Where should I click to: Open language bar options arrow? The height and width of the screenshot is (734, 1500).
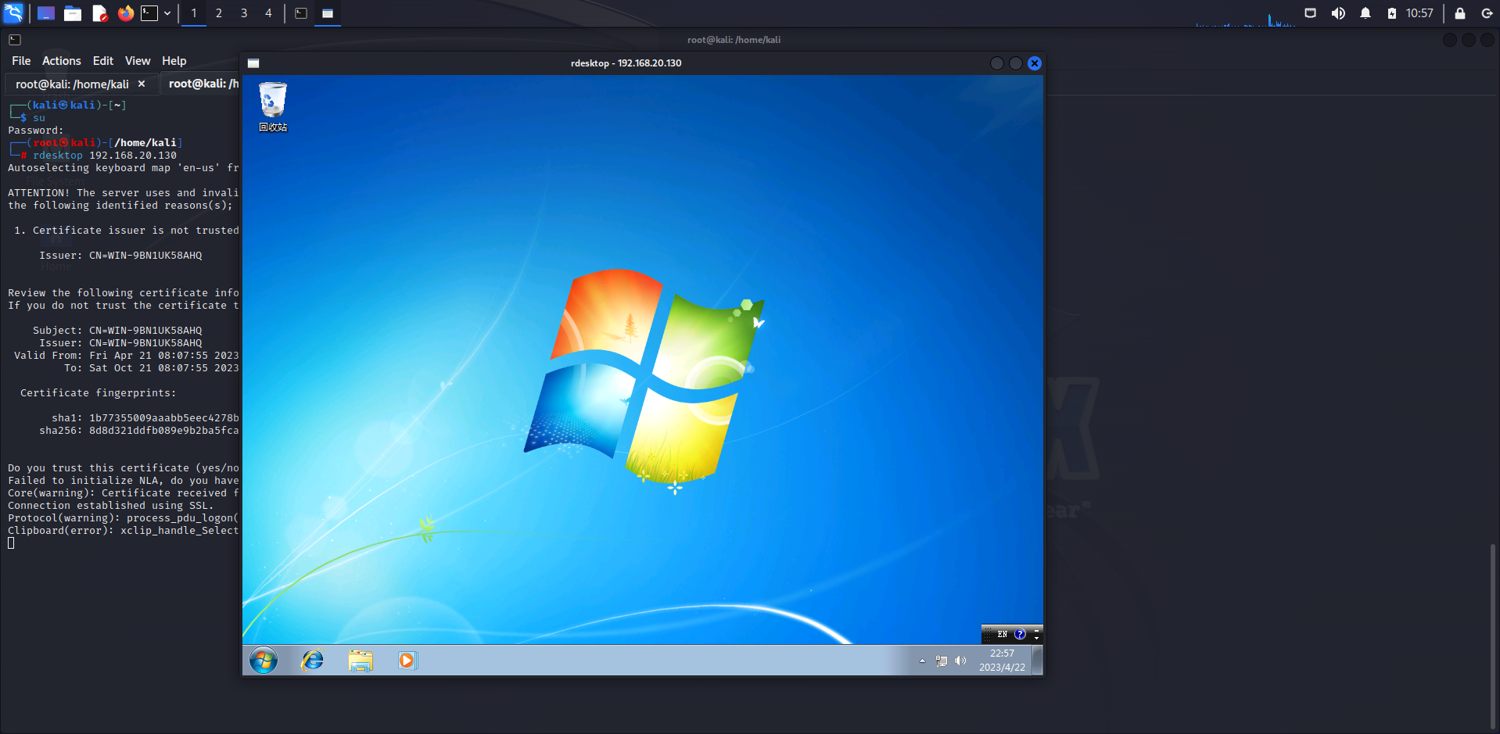(1037, 638)
